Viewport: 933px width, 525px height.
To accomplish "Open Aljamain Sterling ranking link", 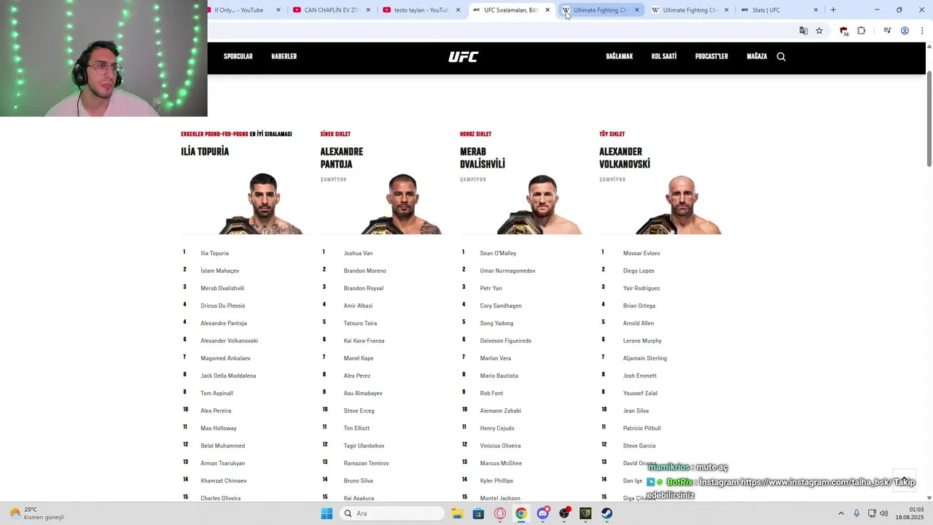I will (x=645, y=358).
